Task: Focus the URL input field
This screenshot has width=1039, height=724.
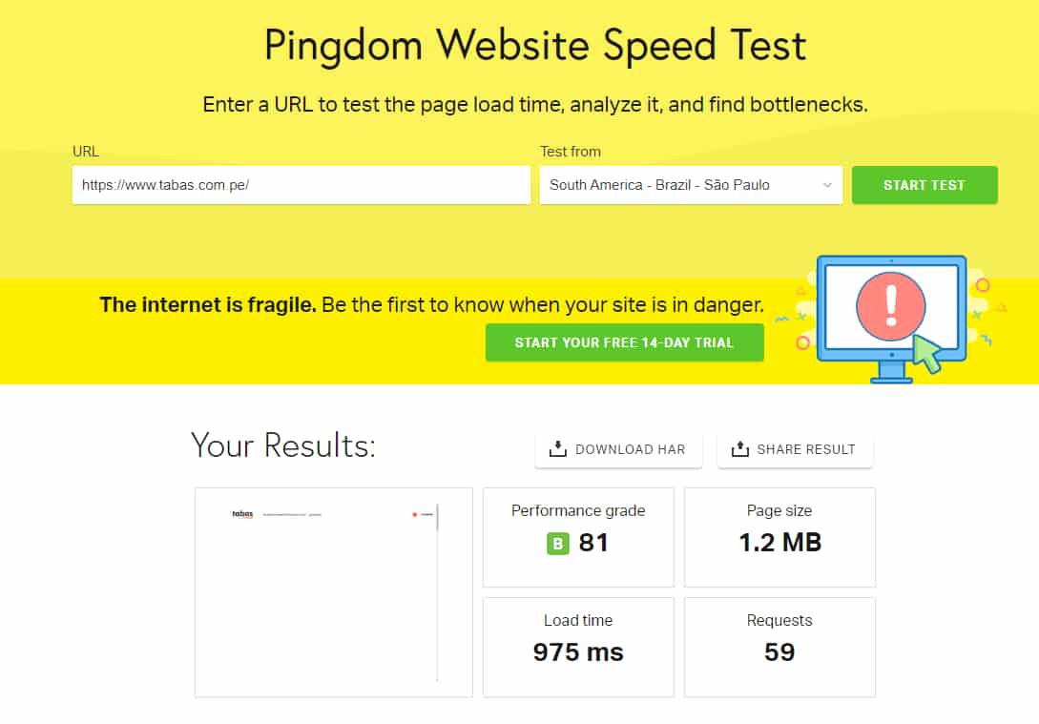Action: pos(301,185)
